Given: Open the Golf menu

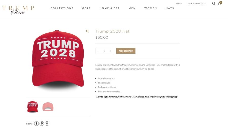Looking at the screenshot, I should click(86, 8).
